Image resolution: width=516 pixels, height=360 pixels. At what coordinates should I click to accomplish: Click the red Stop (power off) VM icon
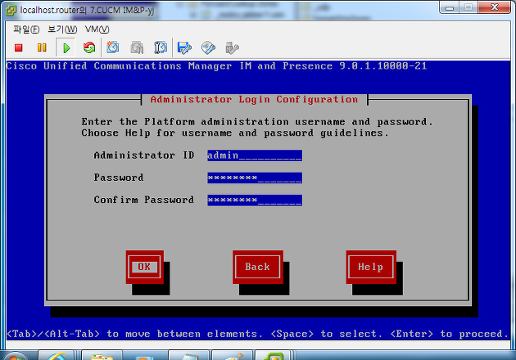[x=18, y=47]
